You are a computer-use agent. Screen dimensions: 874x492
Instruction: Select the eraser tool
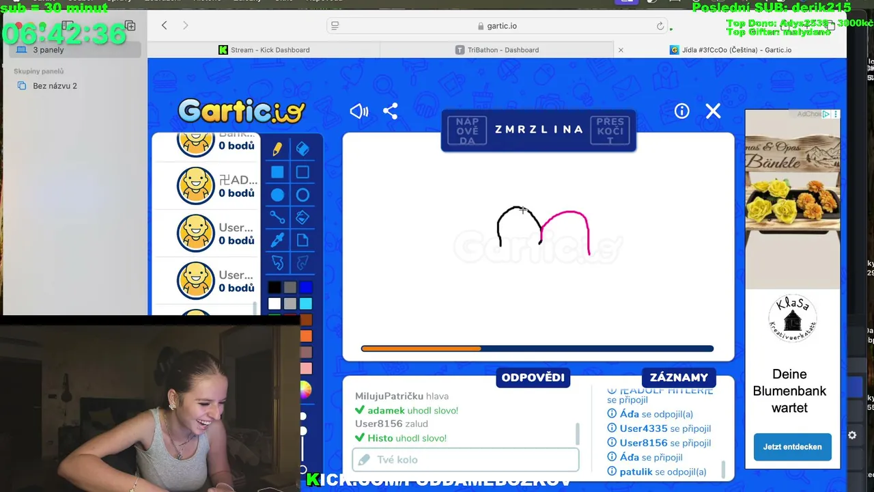pyautogui.click(x=302, y=149)
